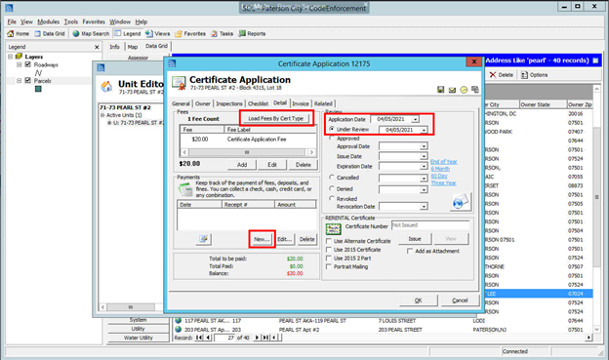Screen dimensions: 609x360
Task: Click the save disk icon in Certificate Application
Action: click(x=440, y=90)
